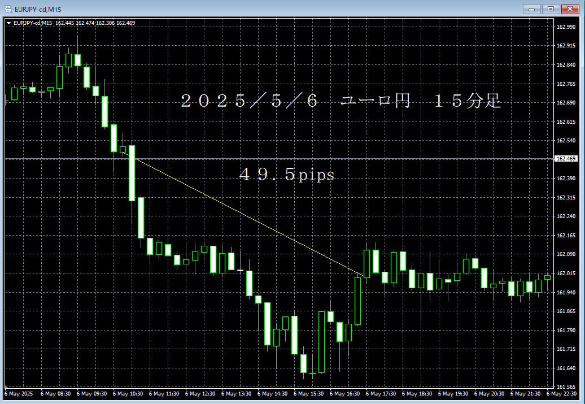585x404 pixels.
Task: Click the 161.565 price label at the scale bottom
Action: [x=565, y=387]
